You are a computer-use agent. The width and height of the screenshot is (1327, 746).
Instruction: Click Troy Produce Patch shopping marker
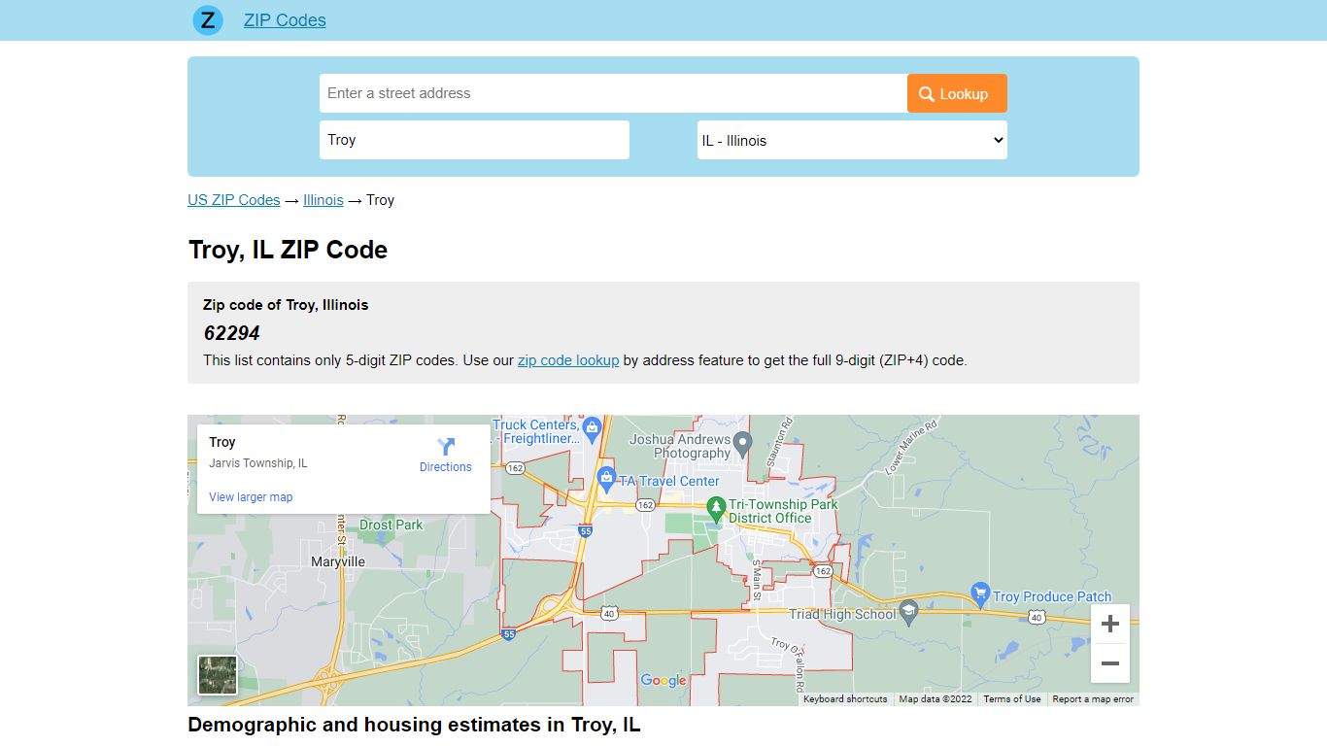tap(980, 593)
